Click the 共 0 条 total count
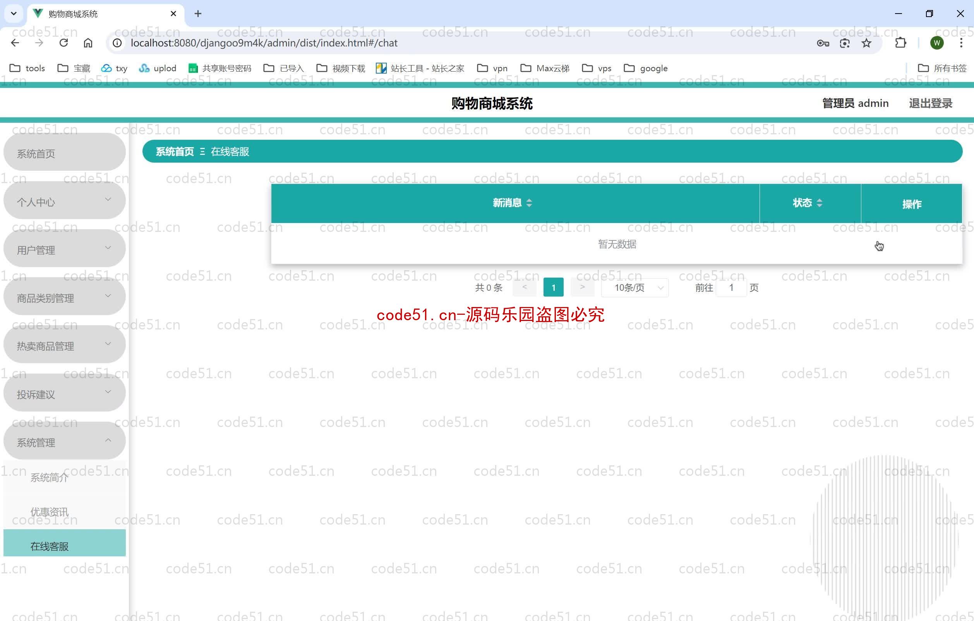 [489, 288]
